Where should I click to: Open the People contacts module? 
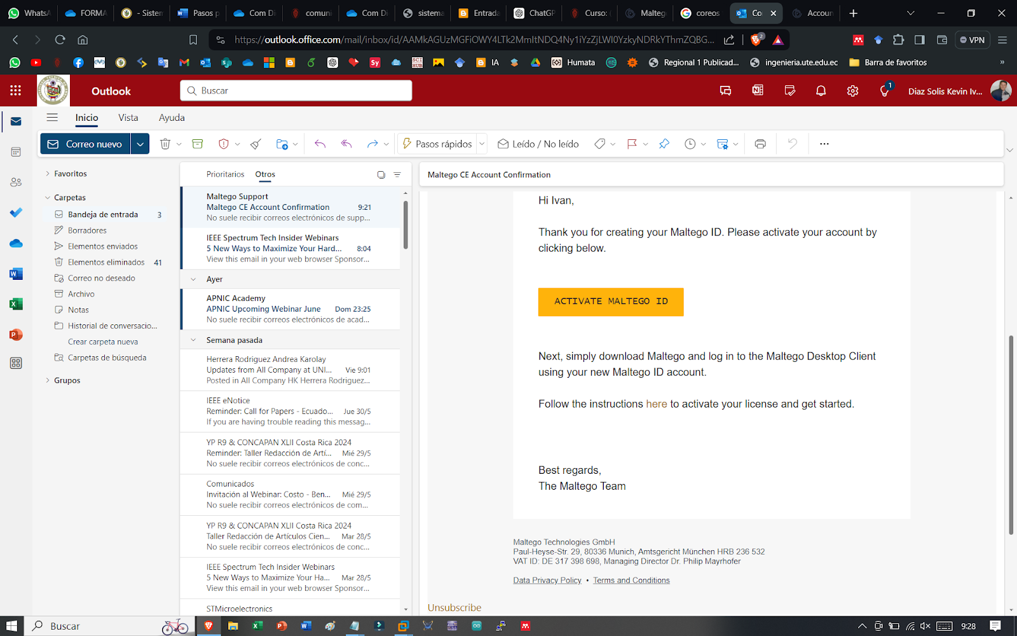16,183
